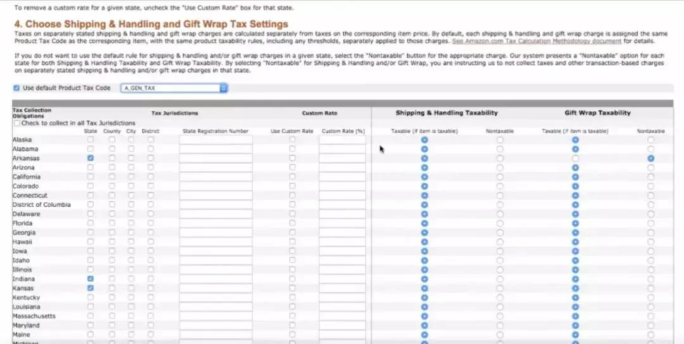Open the A_GEN_TAX Product Tax Code dropdown
Viewport: 684px width, 344px height.
pyautogui.click(x=174, y=88)
